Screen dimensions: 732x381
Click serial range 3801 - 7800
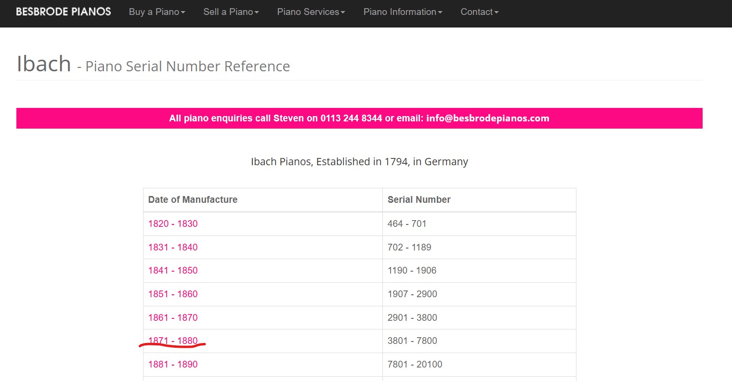[x=412, y=341]
